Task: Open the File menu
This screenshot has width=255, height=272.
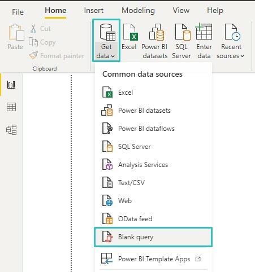Action: click(x=18, y=12)
